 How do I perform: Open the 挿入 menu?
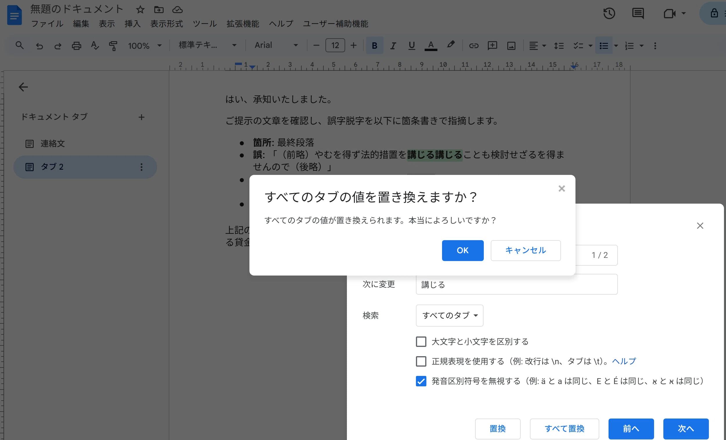click(x=132, y=23)
